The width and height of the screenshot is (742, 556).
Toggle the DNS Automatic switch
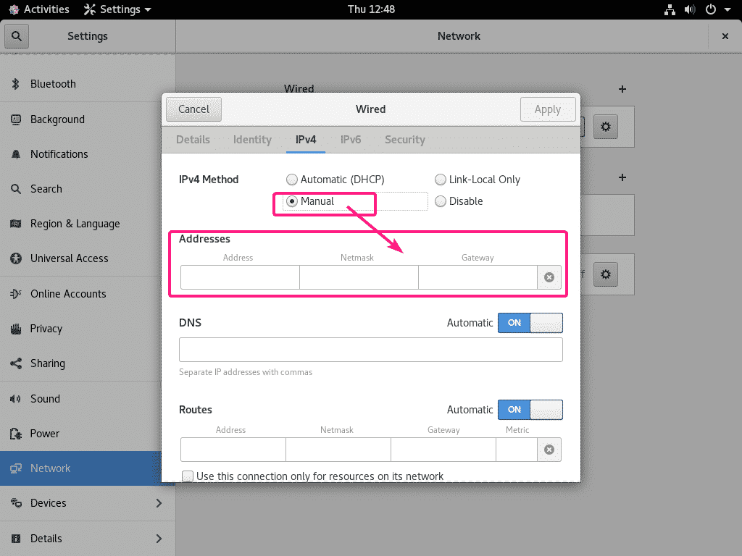tap(530, 323)
